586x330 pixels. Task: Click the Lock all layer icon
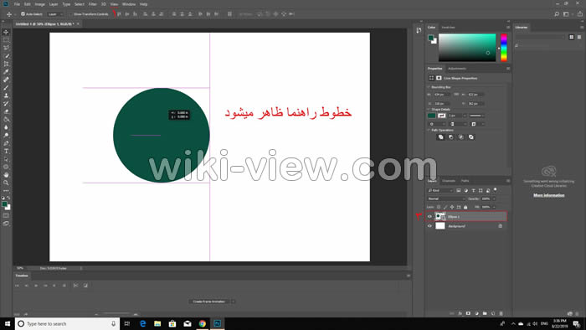coord(465,207)
